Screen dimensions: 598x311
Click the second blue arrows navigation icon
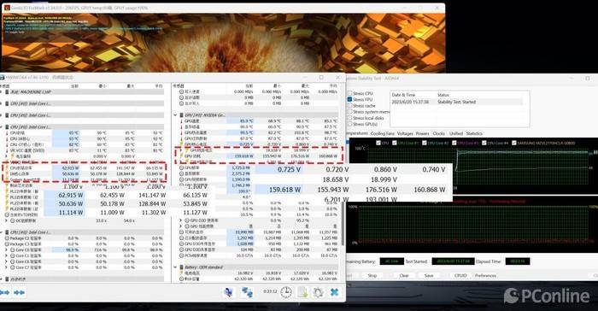click(x=20, y=292)
